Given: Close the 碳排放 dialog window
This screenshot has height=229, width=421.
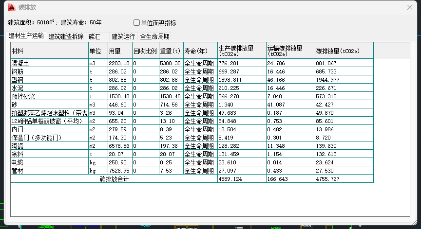Looking at the screenshot, I should (x=410, y=7).
